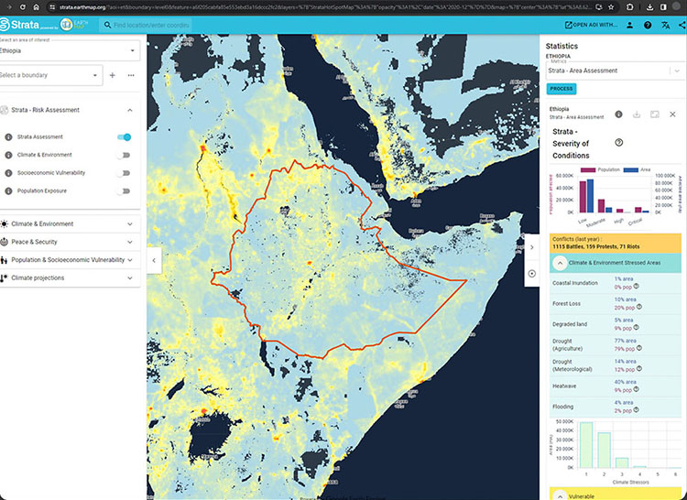Enable the Socioeconomic Vulnerability toggle
Screen dimensions: 687x500
coord(124,173)
